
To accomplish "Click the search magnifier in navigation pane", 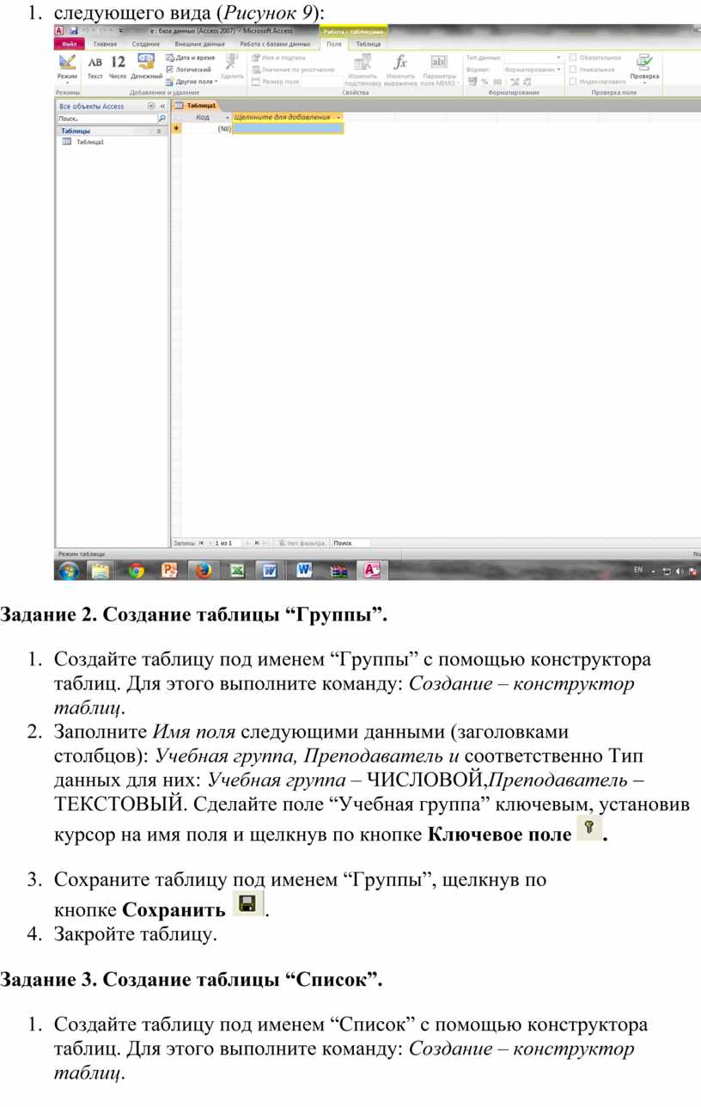I will click(x=162, y=119).
